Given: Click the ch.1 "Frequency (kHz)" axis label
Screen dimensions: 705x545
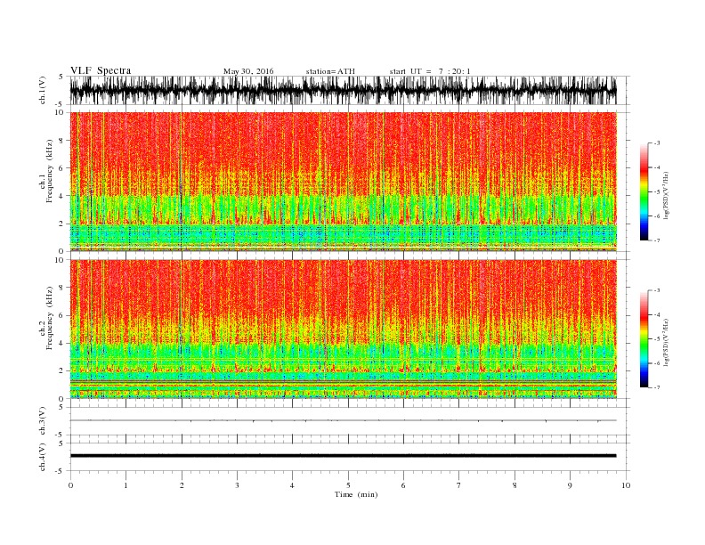Looking at the screenshot, I should 50,171.
